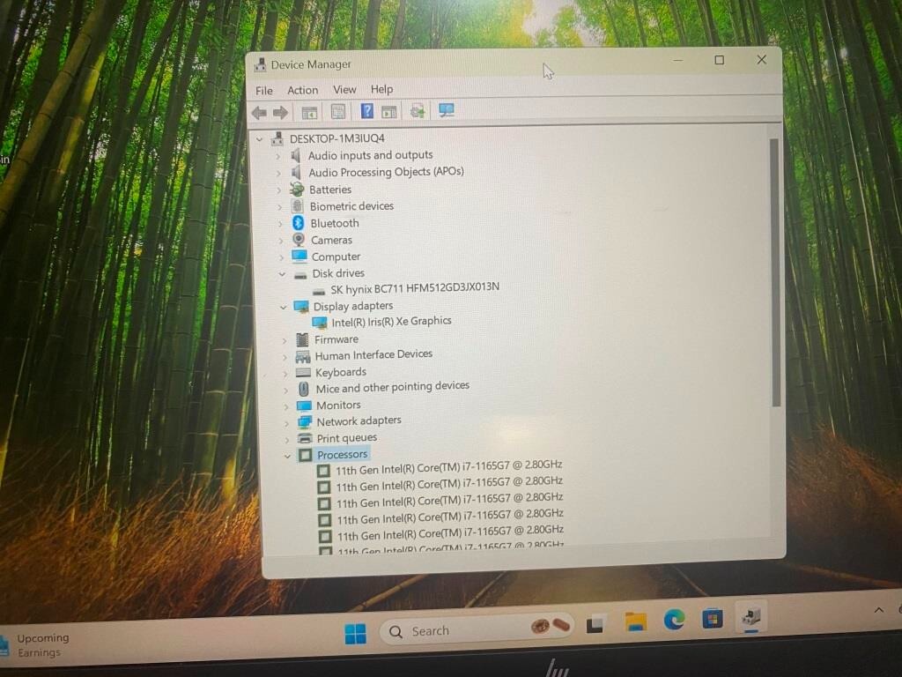
Task: Open Task View from the taskbar
Action: pos(595,624)
